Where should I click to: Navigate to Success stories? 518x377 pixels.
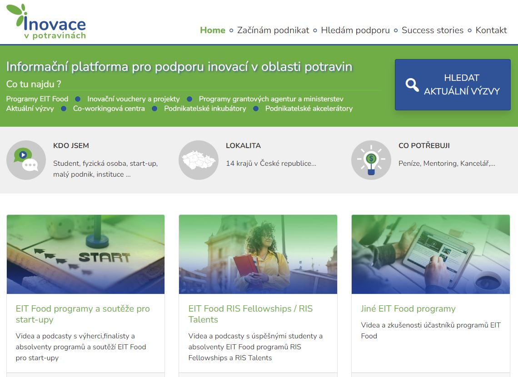click(432, 30)
